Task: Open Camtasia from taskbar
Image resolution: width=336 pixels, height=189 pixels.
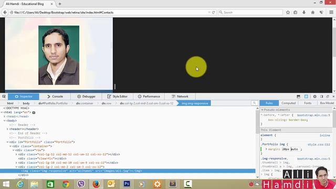Action: (x=188, y=184)
